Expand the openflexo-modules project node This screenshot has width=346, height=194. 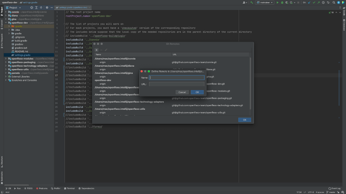point(6,59)
